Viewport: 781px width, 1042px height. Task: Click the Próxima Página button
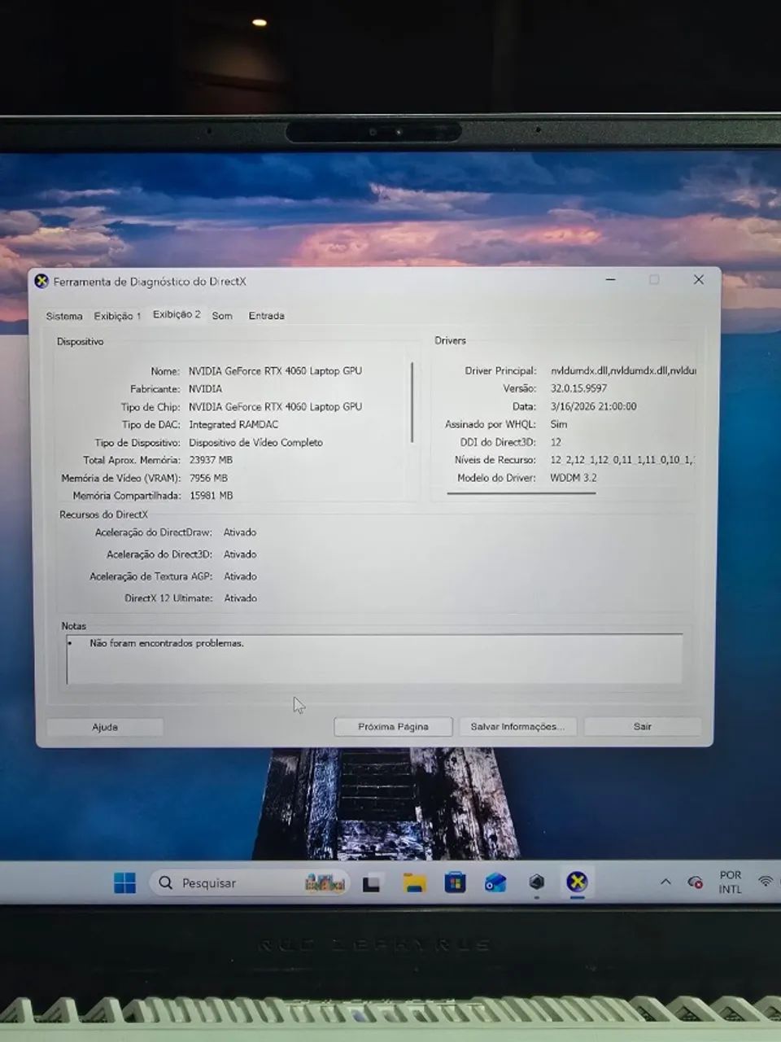[393, 727]
